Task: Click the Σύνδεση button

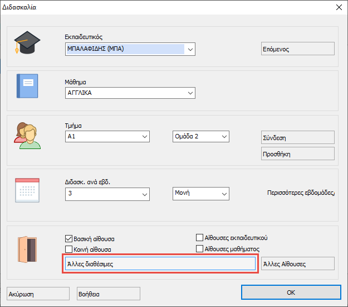Action: click(x=297, y=138)
